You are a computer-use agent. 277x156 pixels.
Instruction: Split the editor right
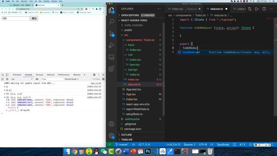(x=264, y=9)
